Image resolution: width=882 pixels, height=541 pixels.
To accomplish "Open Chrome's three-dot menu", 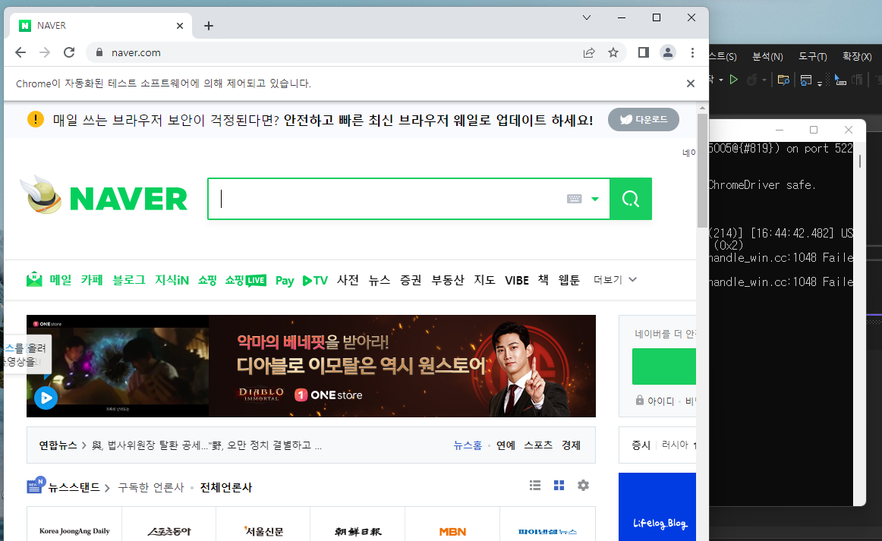I will 692,52.
